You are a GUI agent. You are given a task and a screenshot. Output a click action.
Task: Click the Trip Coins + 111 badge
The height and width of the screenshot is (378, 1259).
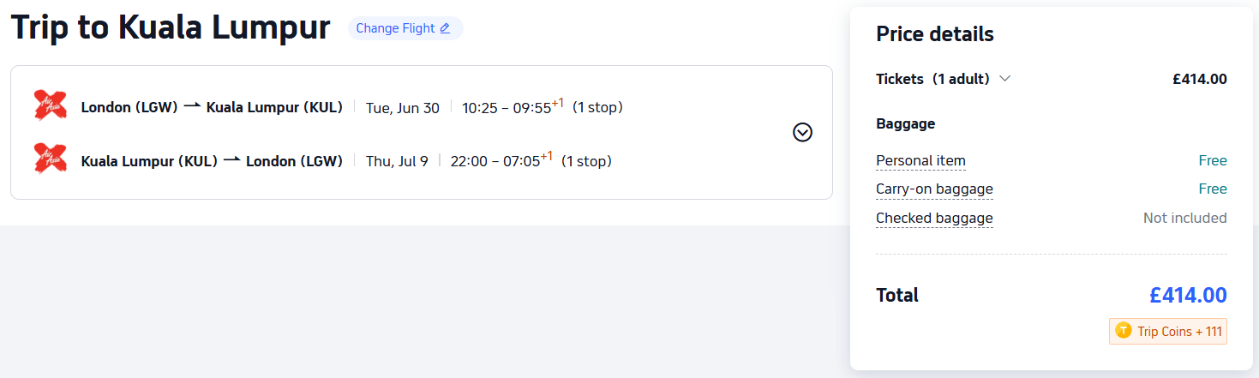tap(1168, 332)
